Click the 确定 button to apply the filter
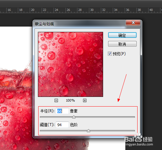 pos(122,35)
